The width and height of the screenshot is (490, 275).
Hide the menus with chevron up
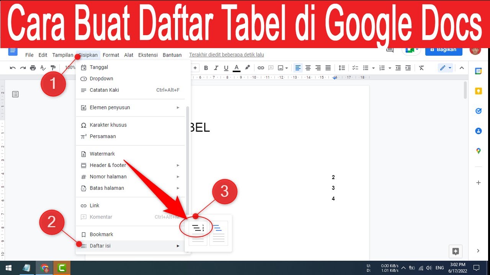462,68
